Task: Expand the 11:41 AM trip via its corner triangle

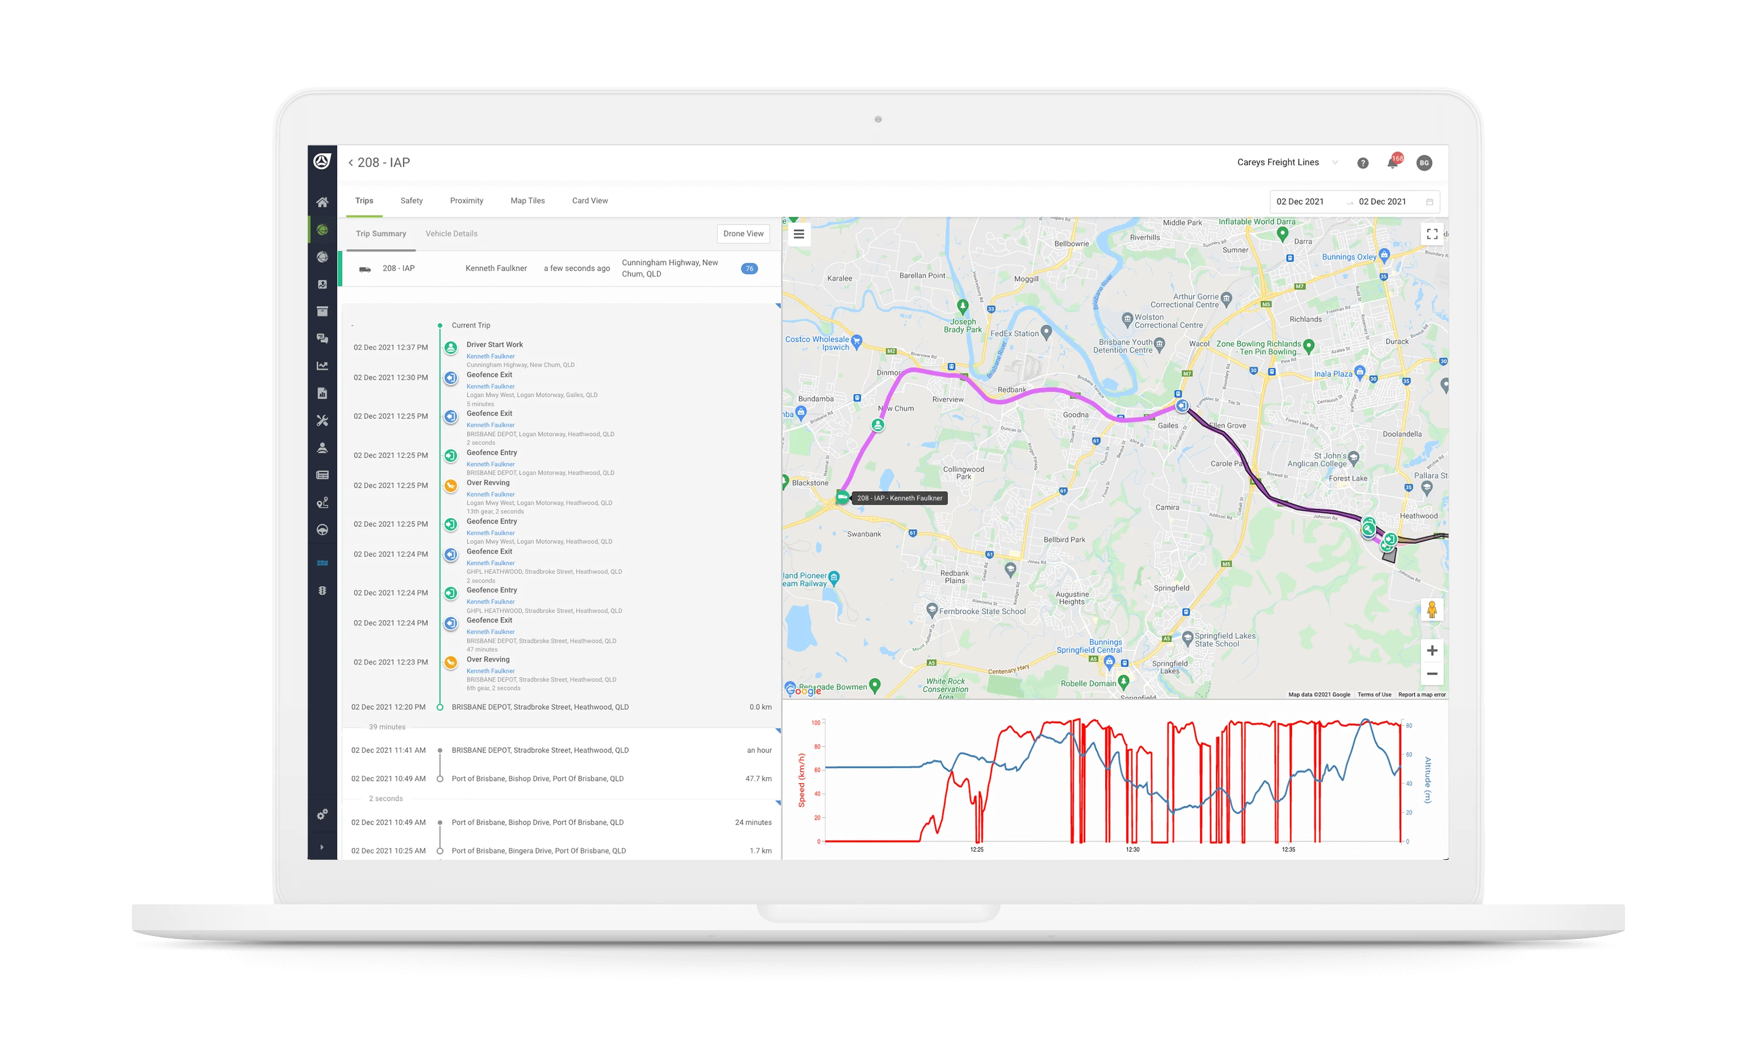Action: (x=778, y=731)
